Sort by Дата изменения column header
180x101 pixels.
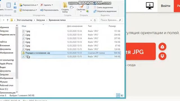point(75,26)
